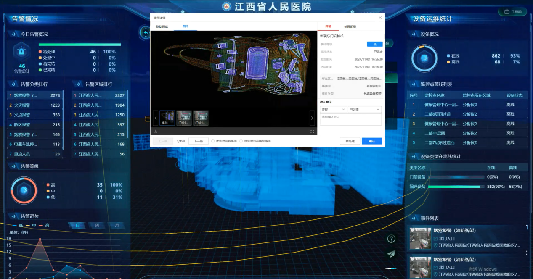Open the 已处理 status dropdown
The height and width of the screenshot is (279, 533).
(364, 109)
